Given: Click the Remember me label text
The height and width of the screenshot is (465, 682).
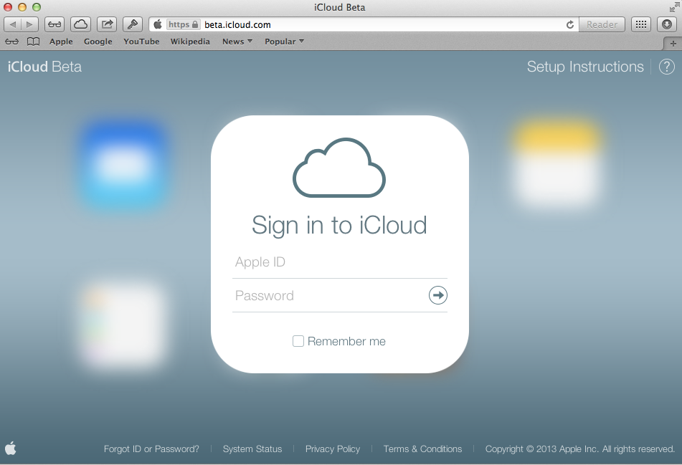Looking at the screenshot, I should [x=346, y=342].
